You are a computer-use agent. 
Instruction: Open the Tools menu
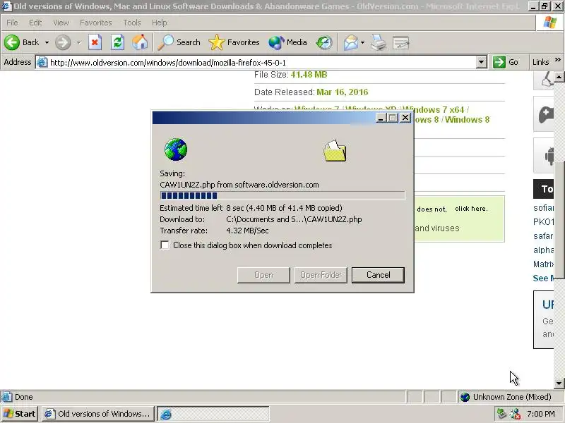132,23
